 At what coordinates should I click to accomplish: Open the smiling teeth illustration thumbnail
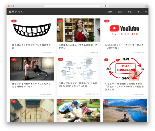tap(32, 30)
